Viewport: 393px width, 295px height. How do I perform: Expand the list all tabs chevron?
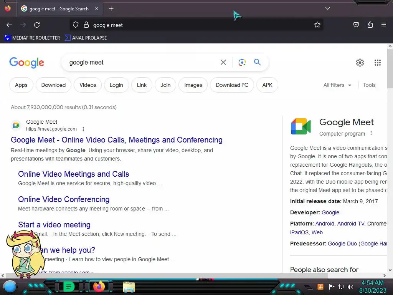(328, 8)
